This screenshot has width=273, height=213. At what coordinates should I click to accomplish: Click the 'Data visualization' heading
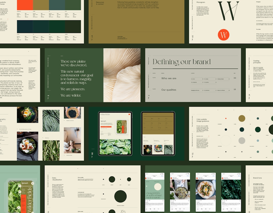click(57, 179)
